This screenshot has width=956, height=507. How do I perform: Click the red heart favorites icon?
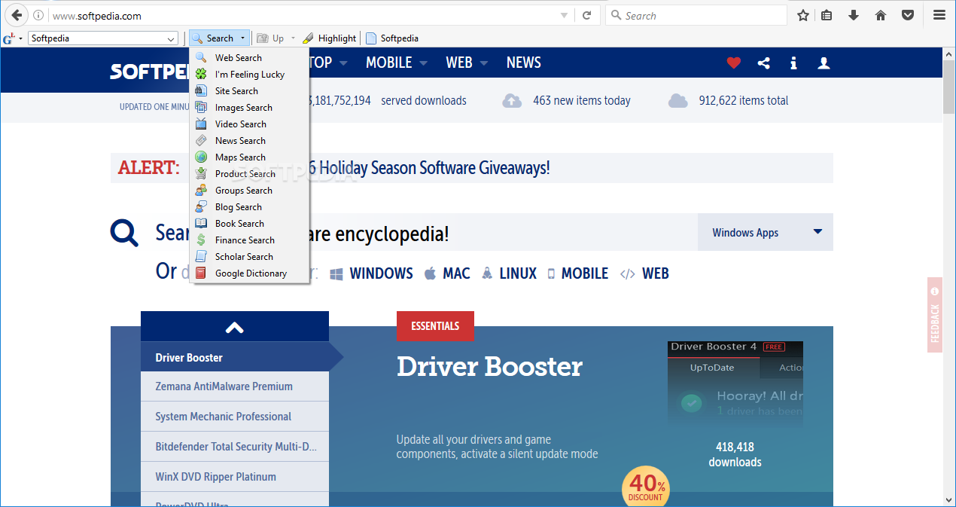[734, 63]
